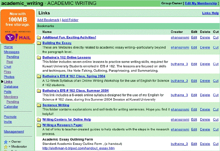
Task: Open Buthaina's 162 Online Lessons folder
Action: pyautogui.click(x=67, y=58)
